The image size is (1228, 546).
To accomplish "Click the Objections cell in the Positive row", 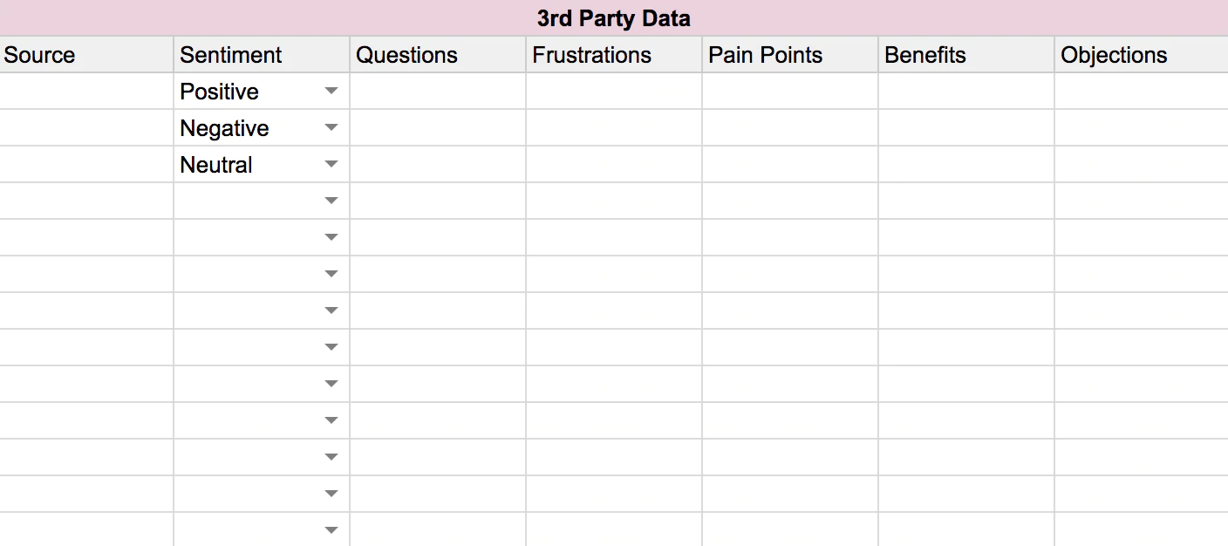I will coord(1141,92).
